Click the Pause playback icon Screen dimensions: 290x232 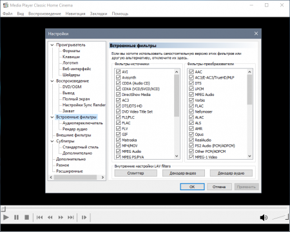(16, 217)
